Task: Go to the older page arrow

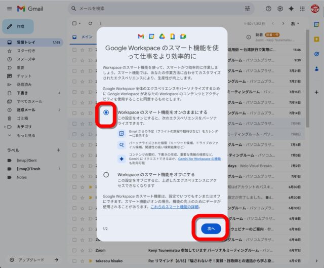Action: [283, 23]
